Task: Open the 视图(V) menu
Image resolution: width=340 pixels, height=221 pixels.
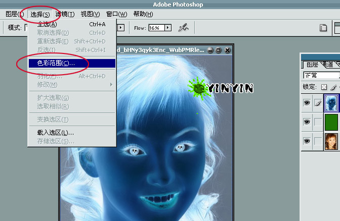Action: click(x=90, y=14)
